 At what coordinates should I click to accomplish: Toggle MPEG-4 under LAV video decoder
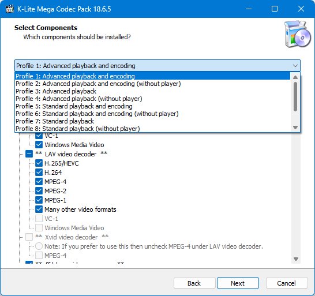coord(39,182)
